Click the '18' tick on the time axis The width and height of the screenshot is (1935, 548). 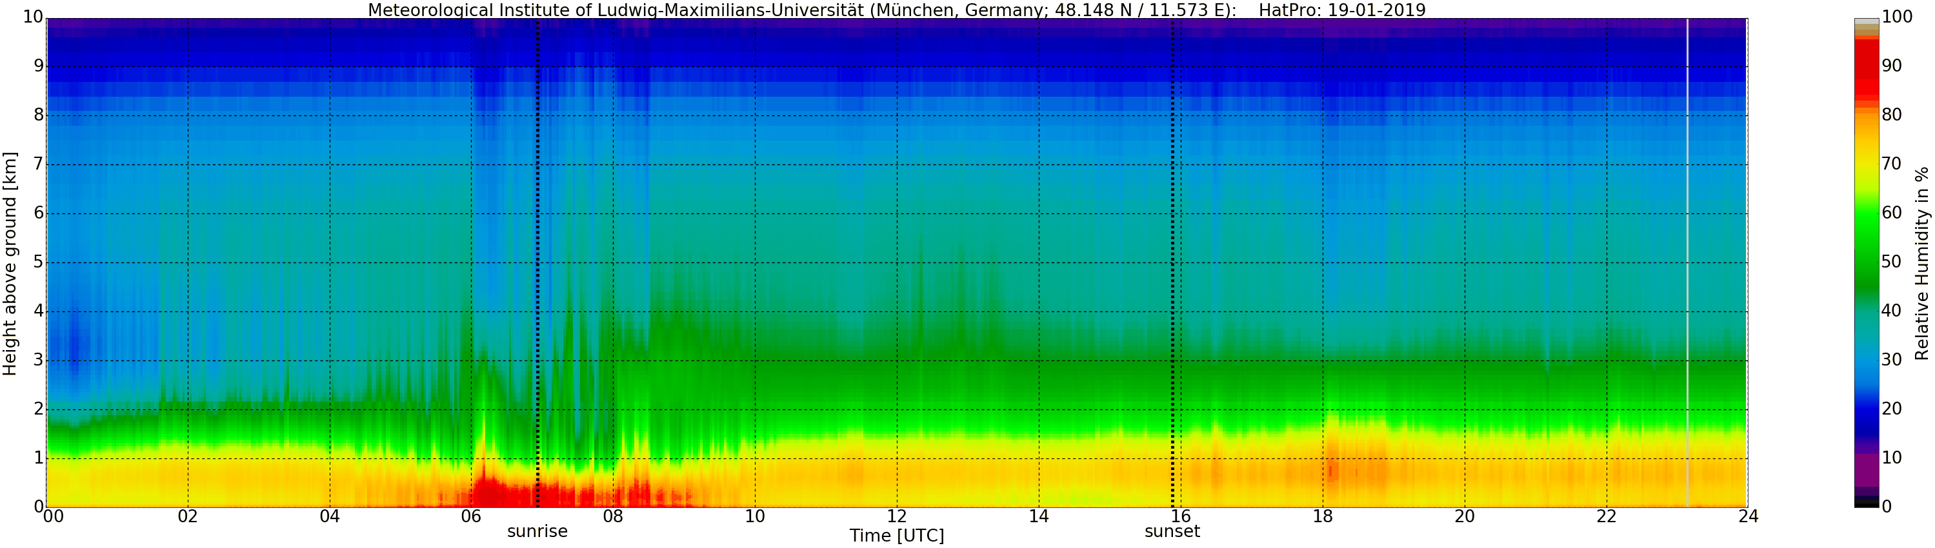click(1323, 516)
